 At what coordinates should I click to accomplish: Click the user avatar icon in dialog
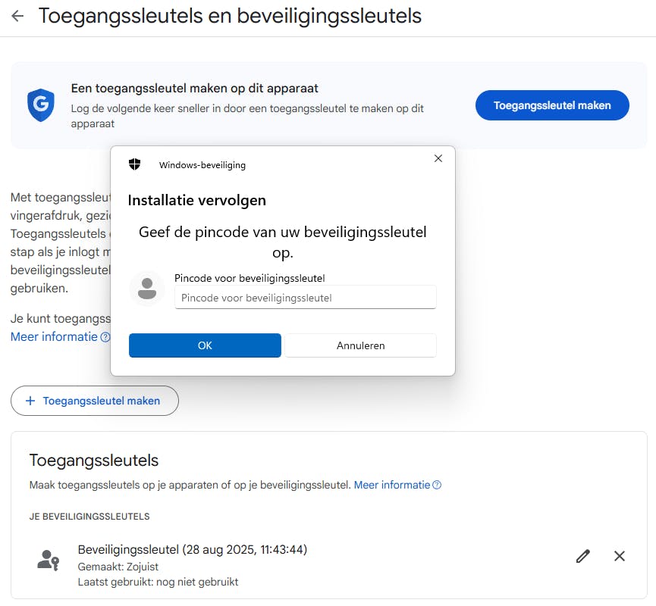point(147,289)
